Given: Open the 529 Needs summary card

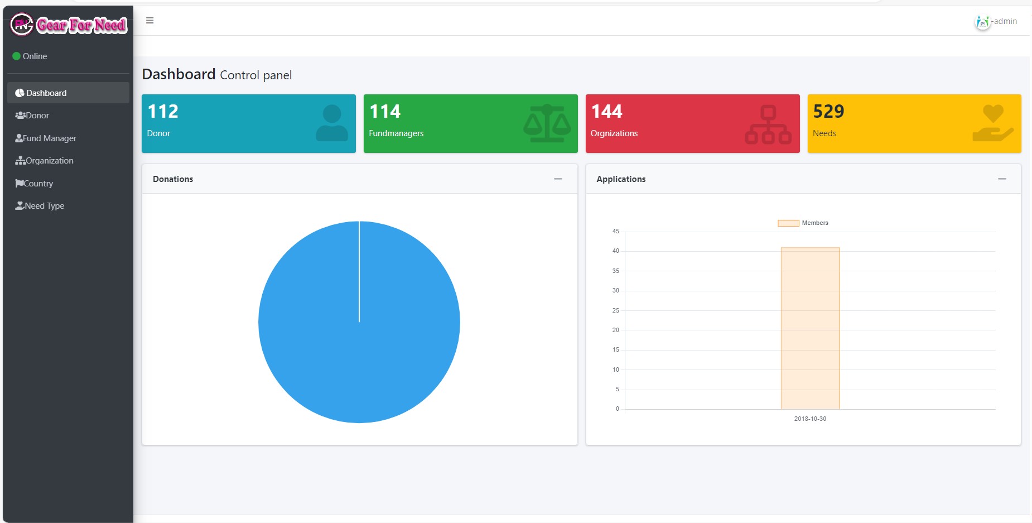Looking at the screenshot, I should pos(914,123).
